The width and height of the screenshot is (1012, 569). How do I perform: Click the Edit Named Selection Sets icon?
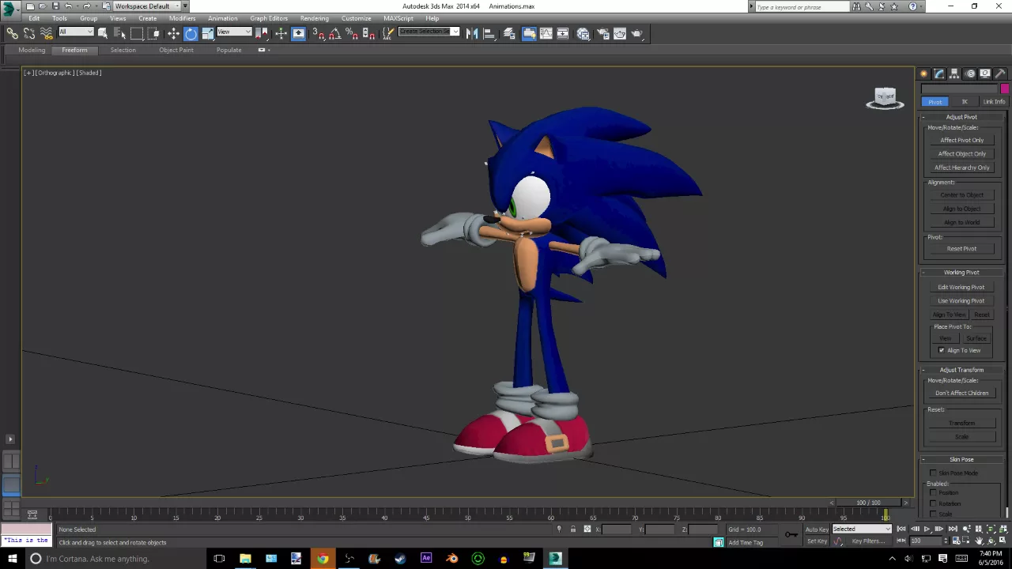pyautogui.click(x=388, y=33)
